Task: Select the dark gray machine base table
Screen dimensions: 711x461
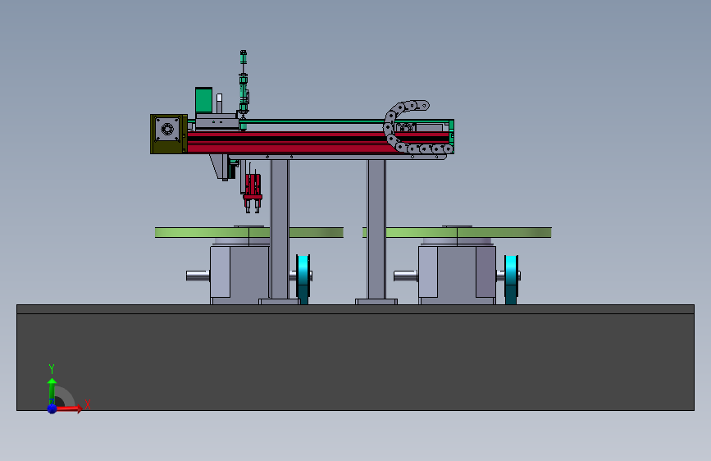Action: pos(356,358)
